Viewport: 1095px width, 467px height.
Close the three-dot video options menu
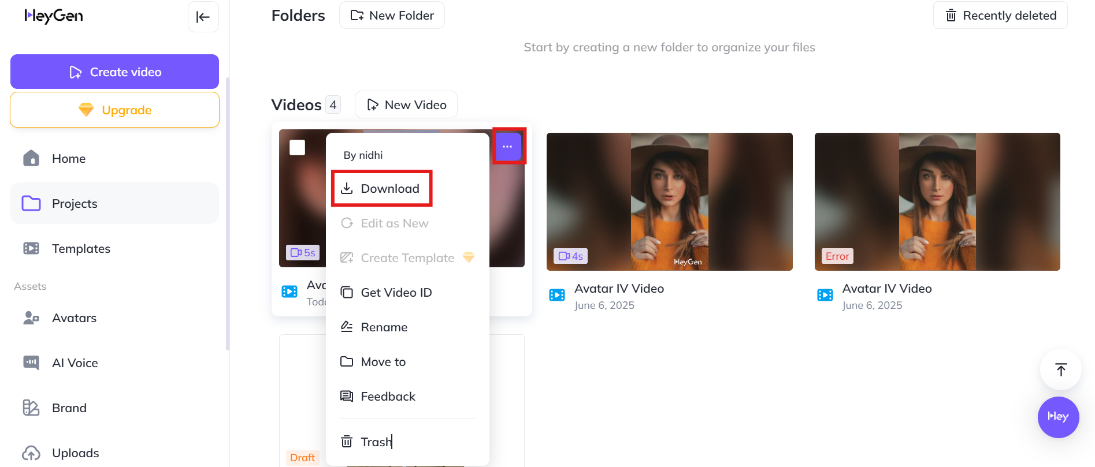(507, 147)
